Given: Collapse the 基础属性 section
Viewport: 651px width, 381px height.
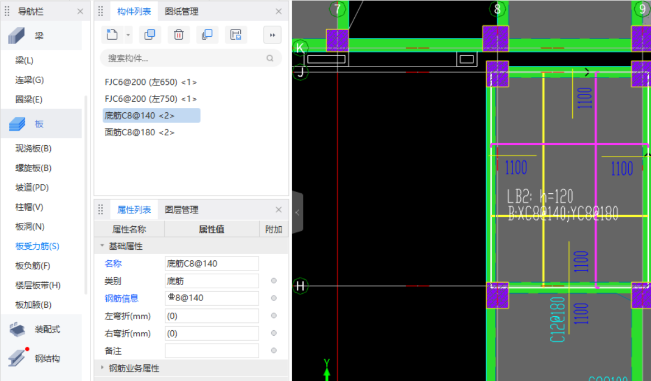Looking at the screenshot, I should pyautogui.click(x=102, y=246).
